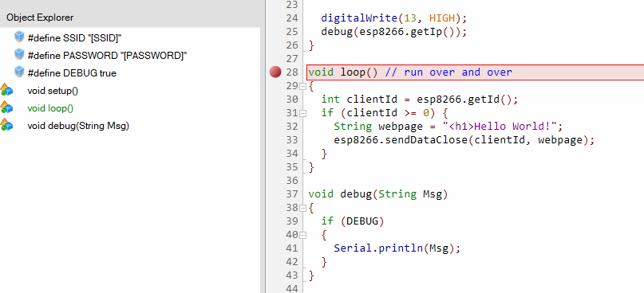Click the Object Explorer panel header

point(130,18)
